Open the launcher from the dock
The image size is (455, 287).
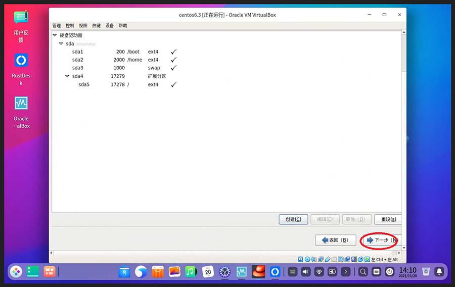[16, 272]
